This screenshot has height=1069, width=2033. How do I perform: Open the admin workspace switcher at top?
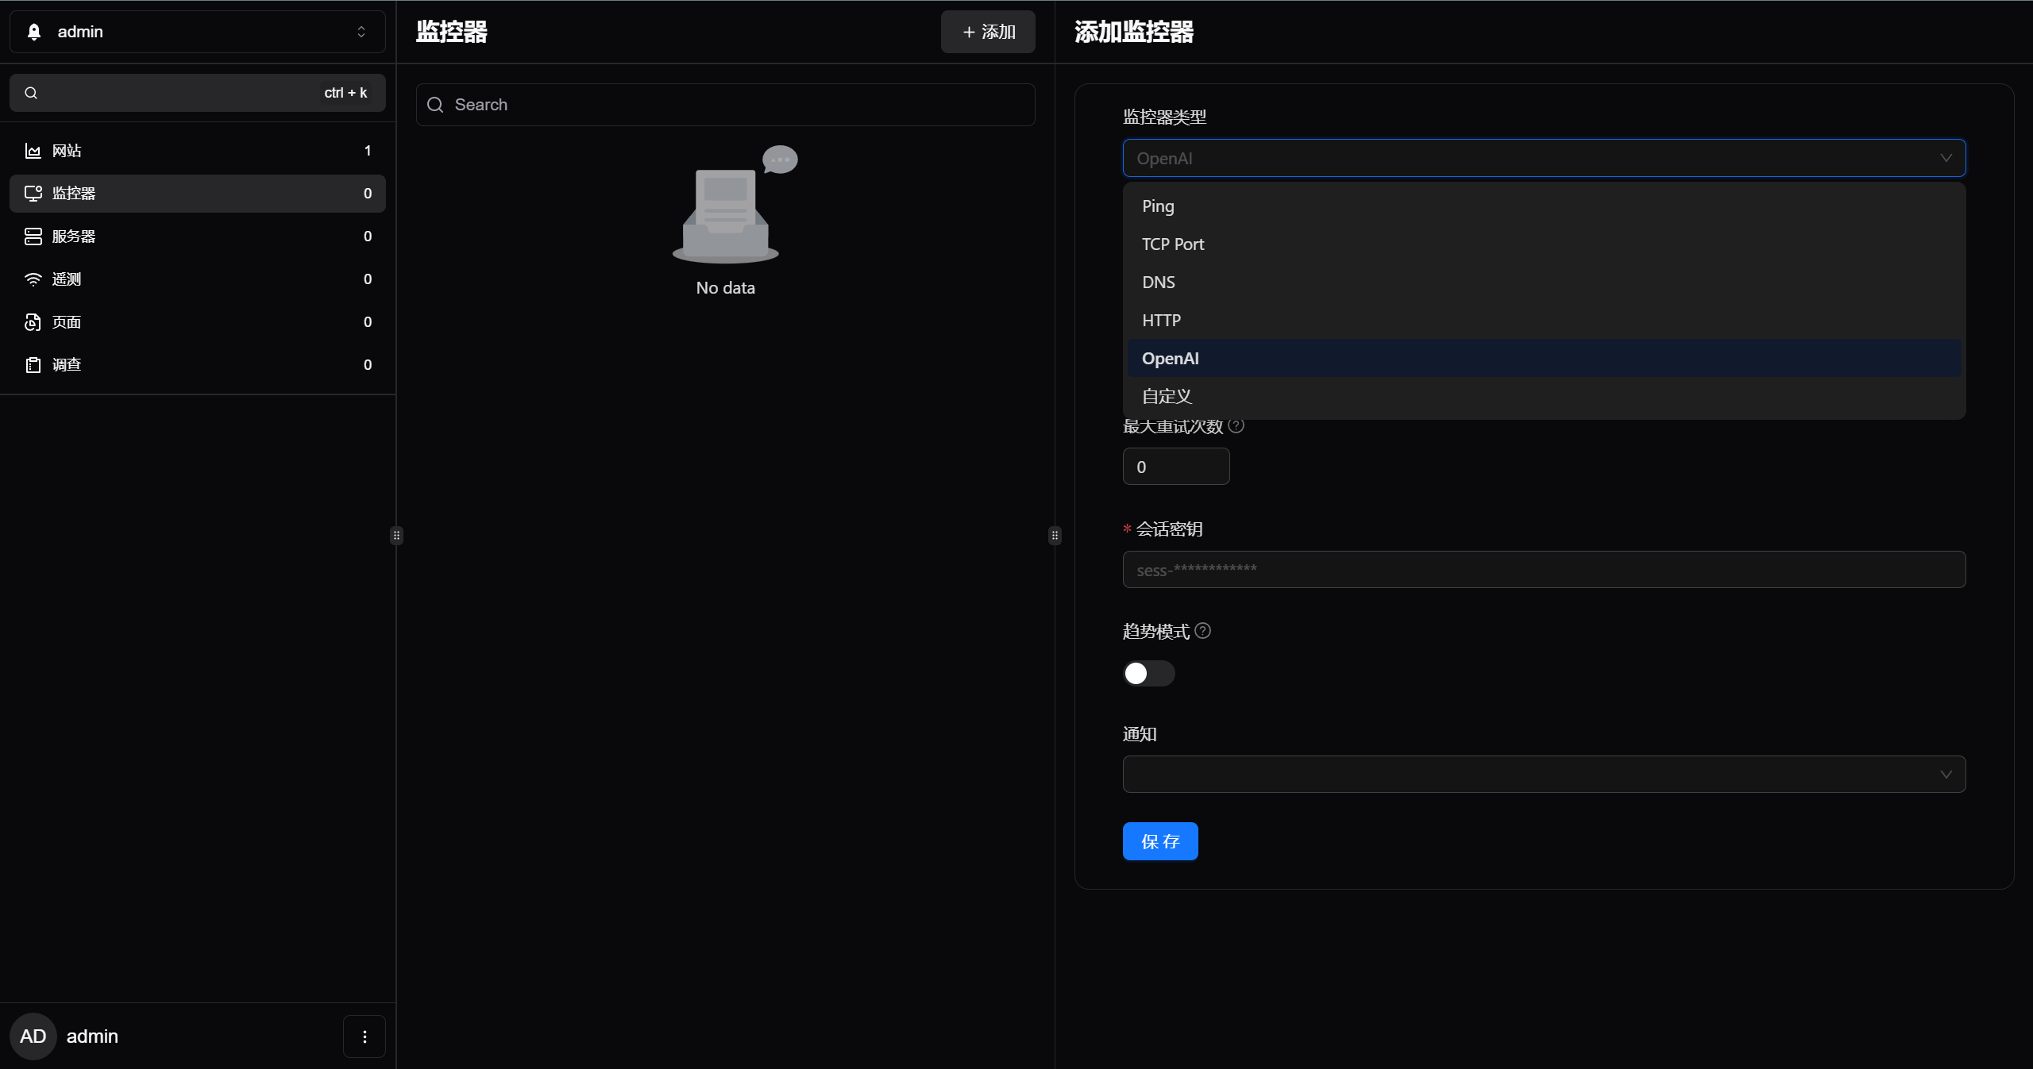(197, 32)
